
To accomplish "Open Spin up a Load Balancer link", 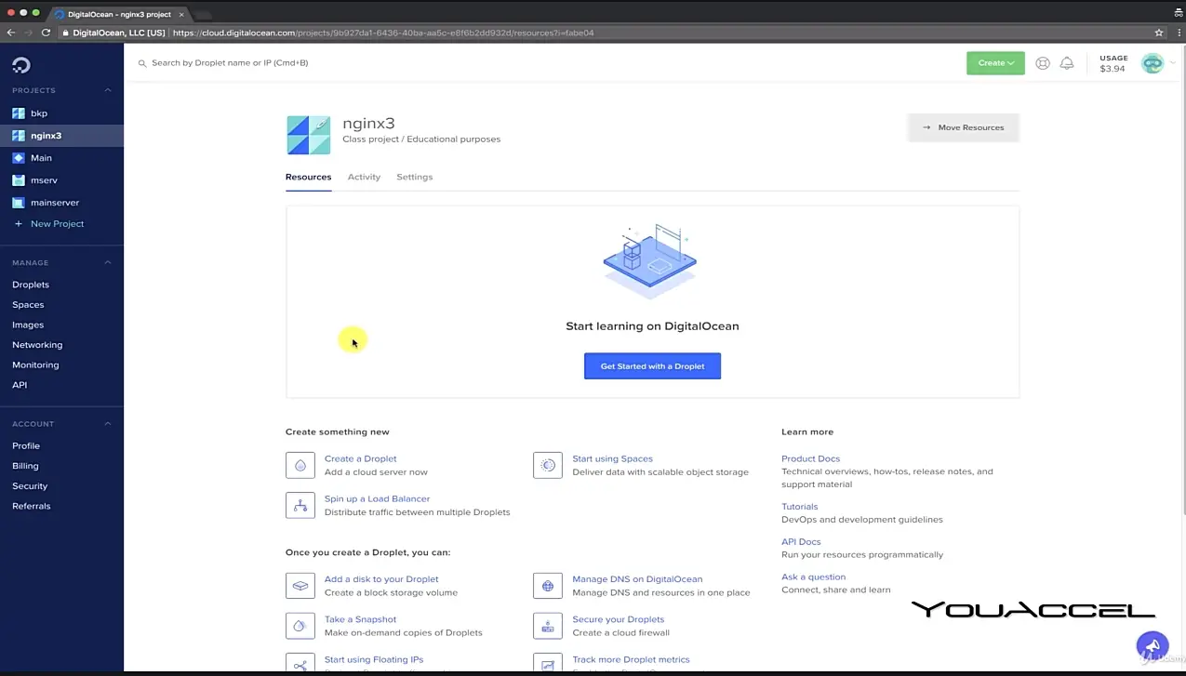I will [x=377, y=498].
